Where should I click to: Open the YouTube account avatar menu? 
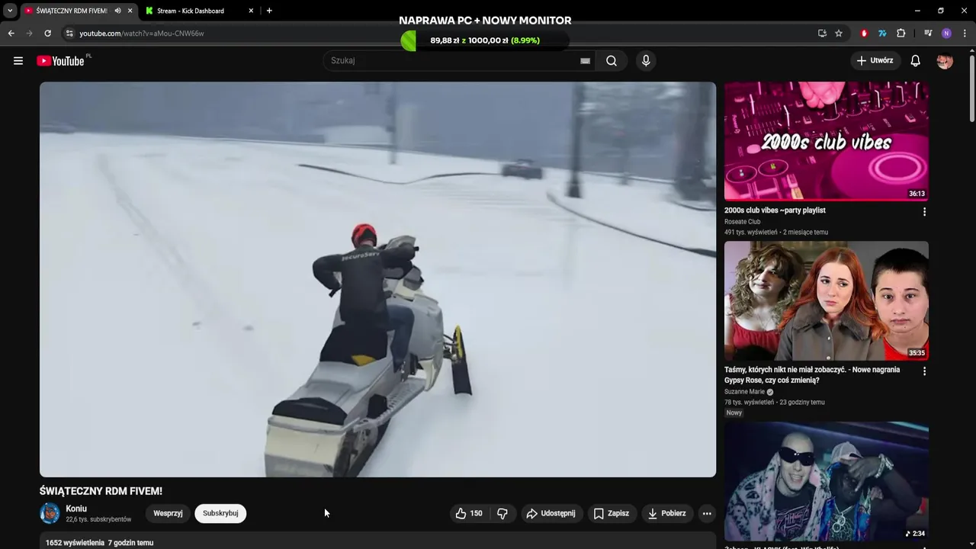(x=945, y=61)
